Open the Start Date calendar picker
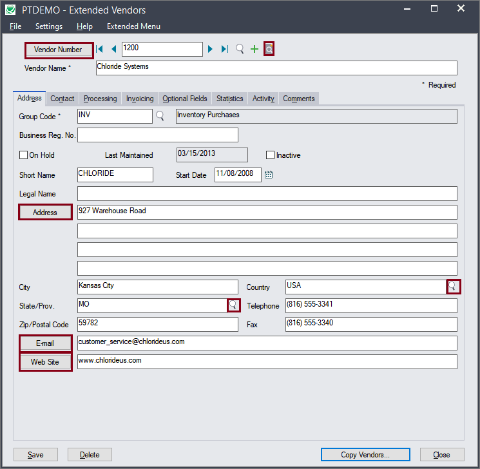The image size is (480, 469). [269, 175]
